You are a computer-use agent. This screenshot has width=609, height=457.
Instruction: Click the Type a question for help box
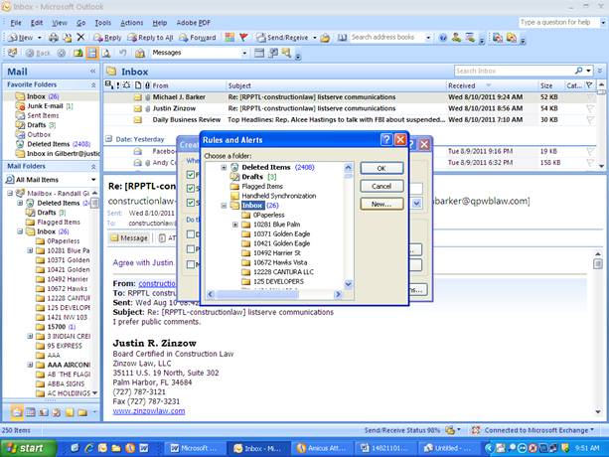click(558, 23)
